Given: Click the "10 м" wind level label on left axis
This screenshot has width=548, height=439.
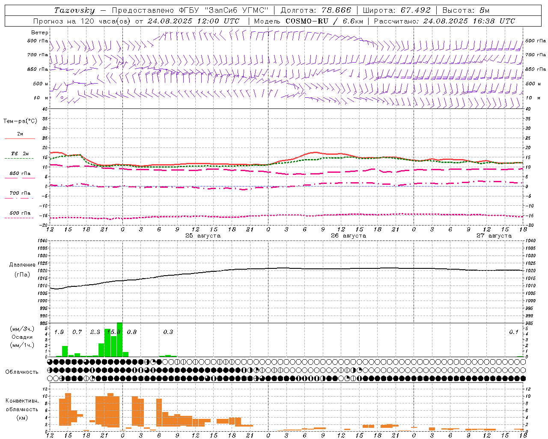Looking at the screenshot, I should (x=42, y=98).
